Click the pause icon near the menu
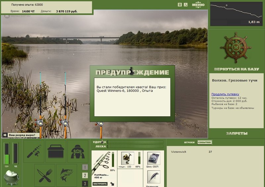This screenshot has height=187, width=265. click(180, 5)
